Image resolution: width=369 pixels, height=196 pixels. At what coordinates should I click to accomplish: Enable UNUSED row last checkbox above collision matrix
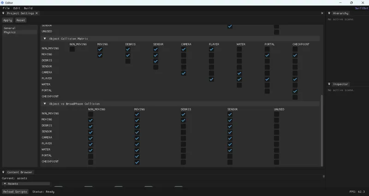pyautogui.click(x=277, y=32)
